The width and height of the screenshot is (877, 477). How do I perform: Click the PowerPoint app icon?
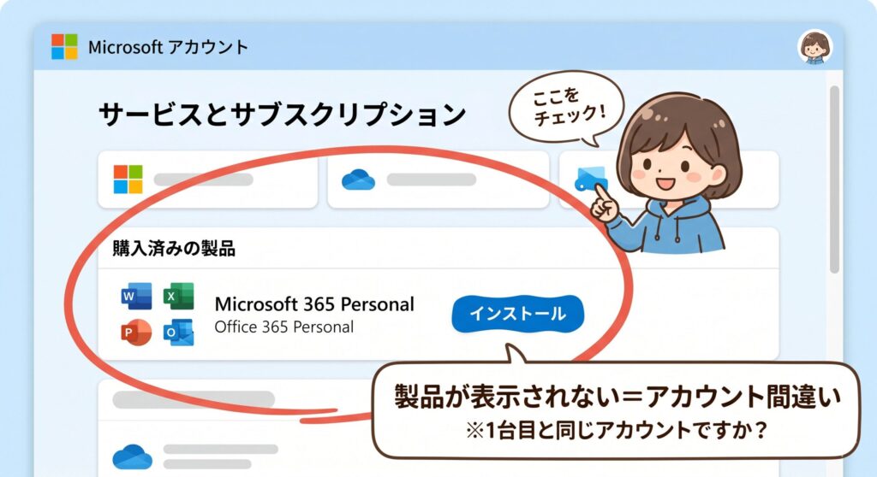tap(136, 333)
